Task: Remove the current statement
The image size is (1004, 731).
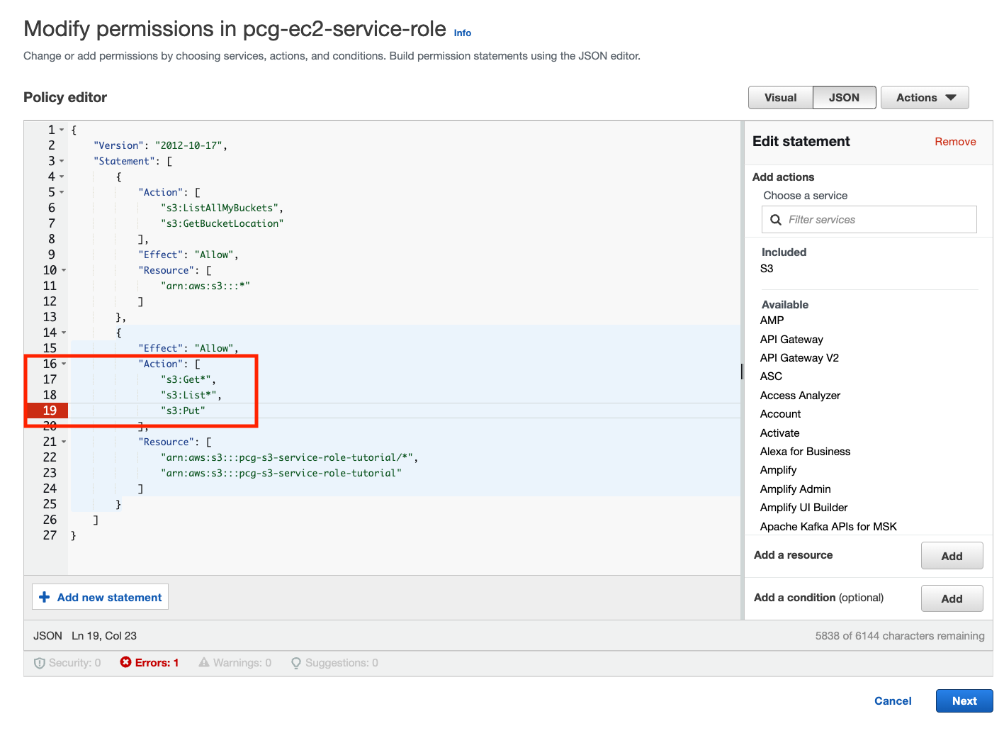Action: click(x=955, y=142)
